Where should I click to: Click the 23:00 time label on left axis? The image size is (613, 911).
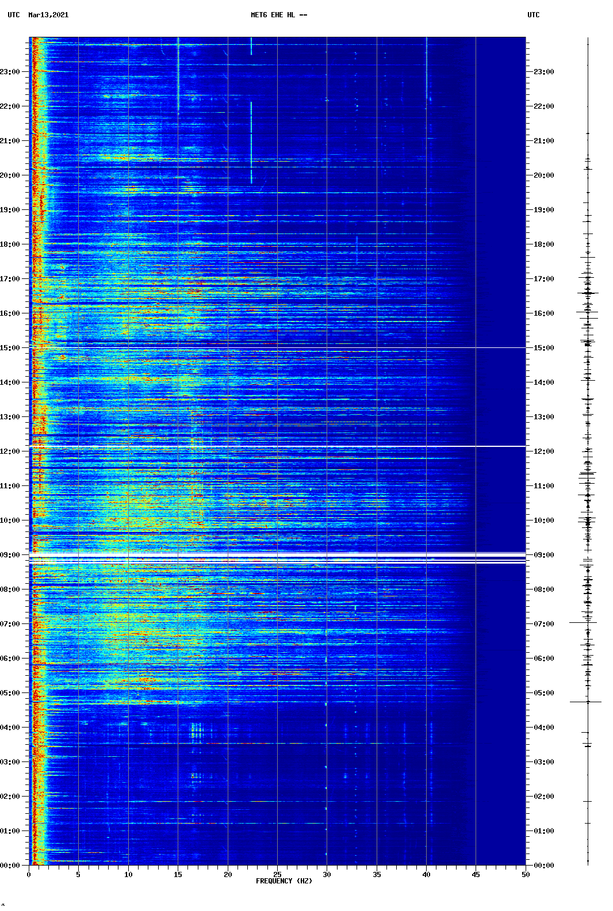[x=10, y=72]
